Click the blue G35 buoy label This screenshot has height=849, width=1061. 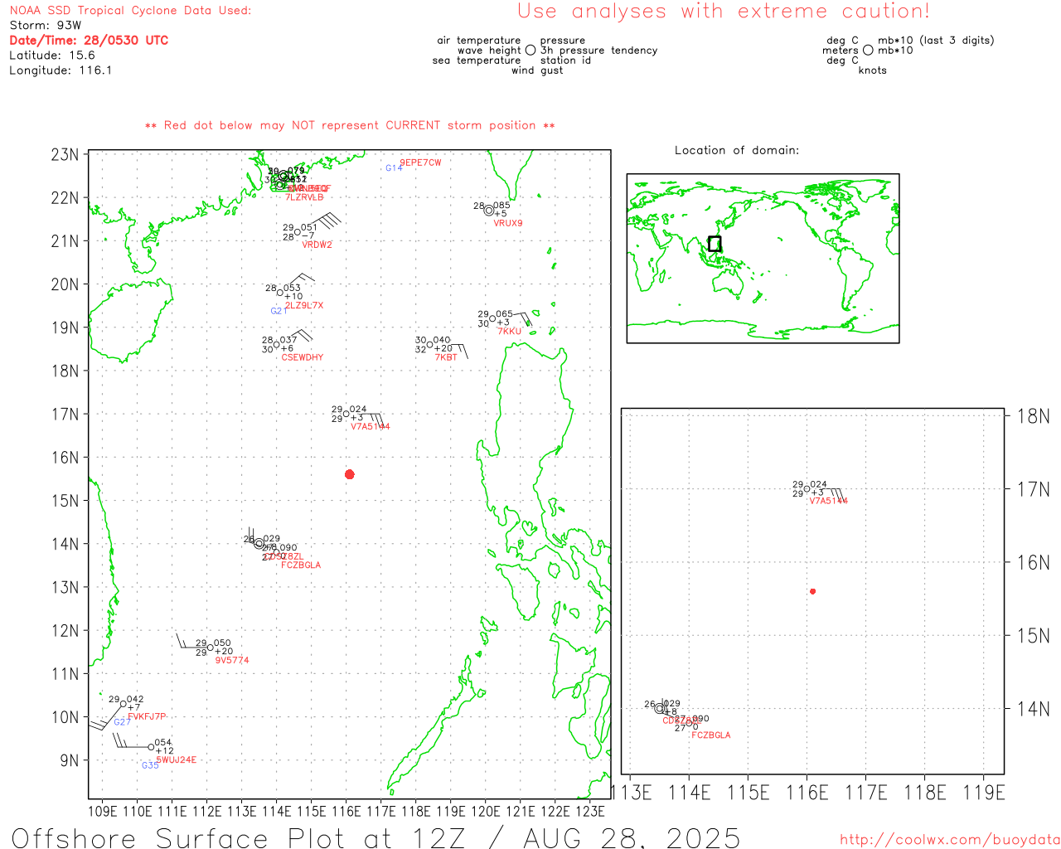150,765
